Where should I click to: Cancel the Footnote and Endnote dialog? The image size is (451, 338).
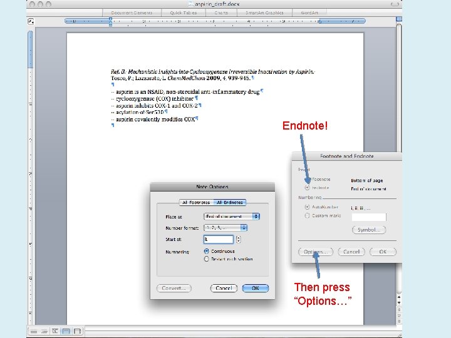pyautogui.click(x=351, y=252)
